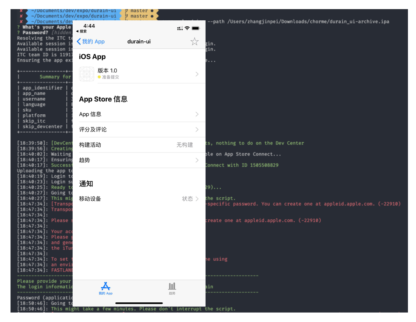Click ID 1505508829 in terminal output
Viewport: 416px width, 322px height.
pos(260,165)
